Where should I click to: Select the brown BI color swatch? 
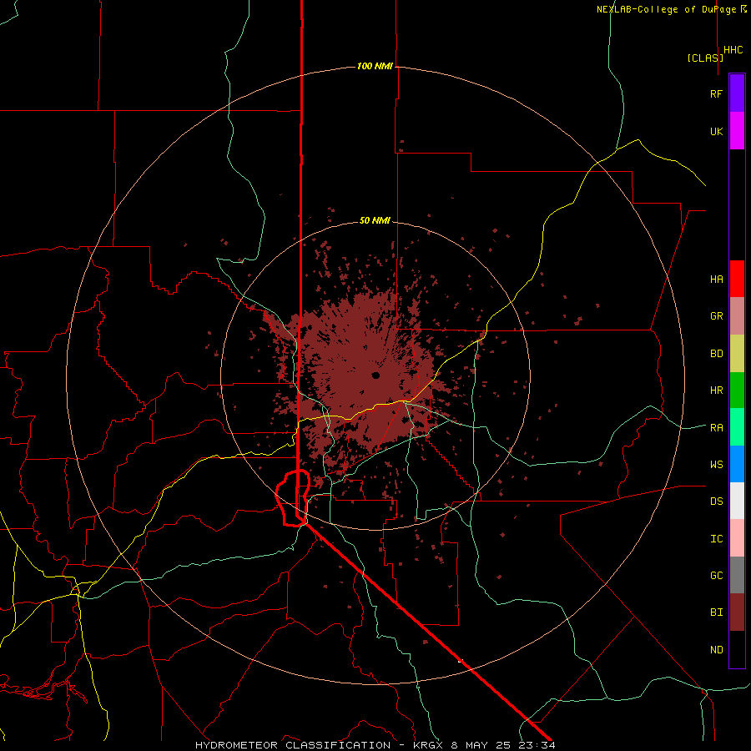737,612
